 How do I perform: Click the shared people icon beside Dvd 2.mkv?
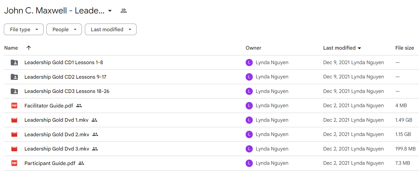(95, 134)
